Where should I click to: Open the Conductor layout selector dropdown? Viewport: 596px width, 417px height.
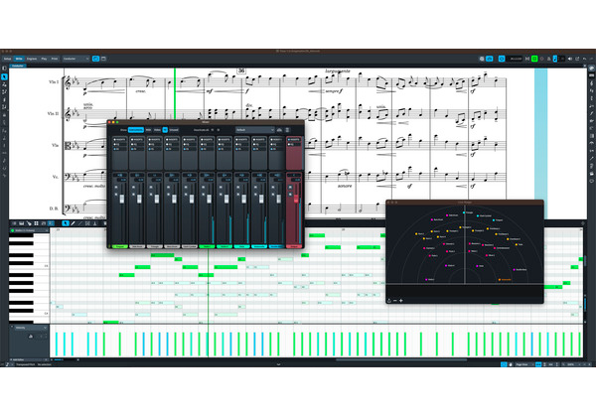(x=76, y=59)
